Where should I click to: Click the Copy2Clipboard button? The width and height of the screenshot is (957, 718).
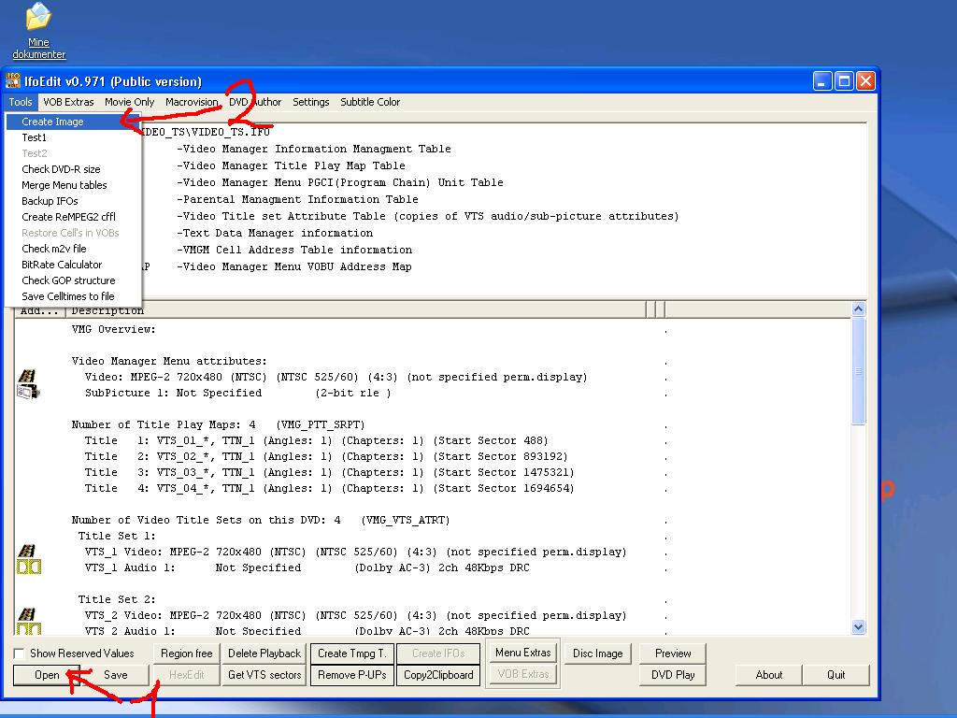(x=438, y=675)
